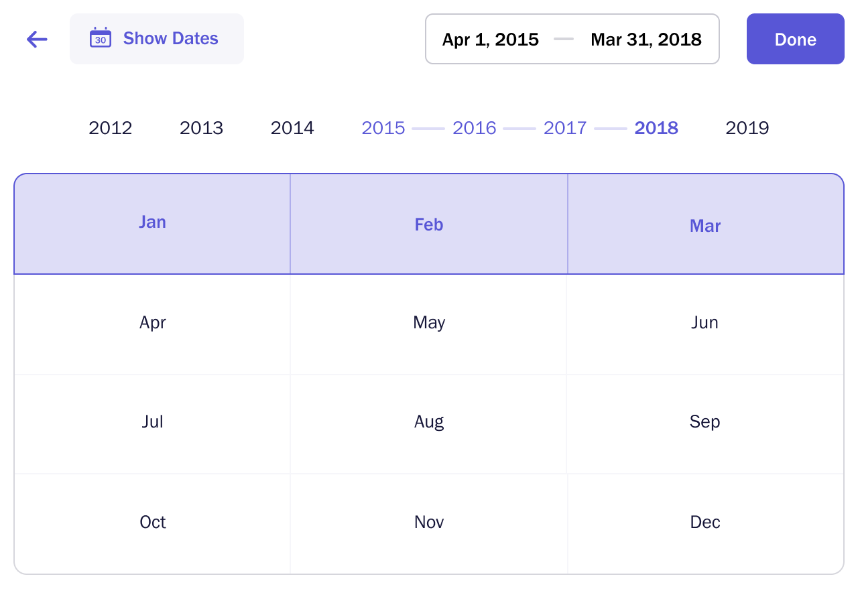Select the Feb month cell
Image resolution: width=858 pixels, height=591 pixels.
coord(429,224)
